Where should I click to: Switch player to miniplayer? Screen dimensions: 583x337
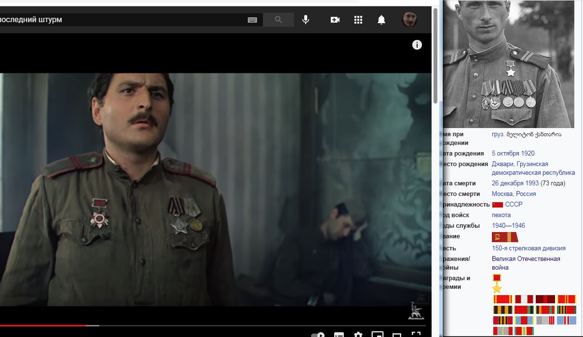378,335
